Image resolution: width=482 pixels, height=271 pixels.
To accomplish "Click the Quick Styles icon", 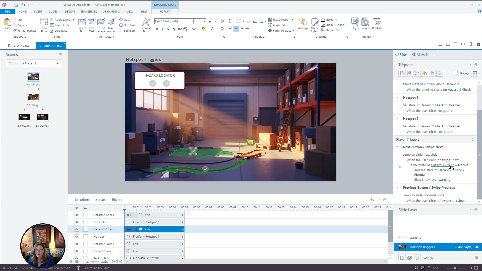I will point(315,23).
